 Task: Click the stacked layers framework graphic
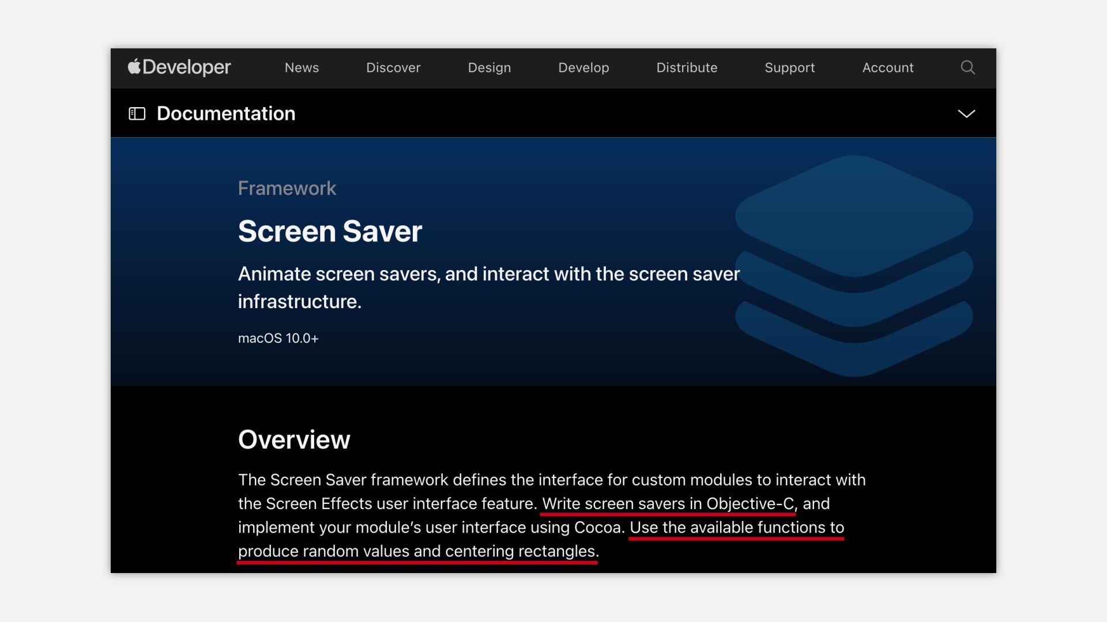854,266
